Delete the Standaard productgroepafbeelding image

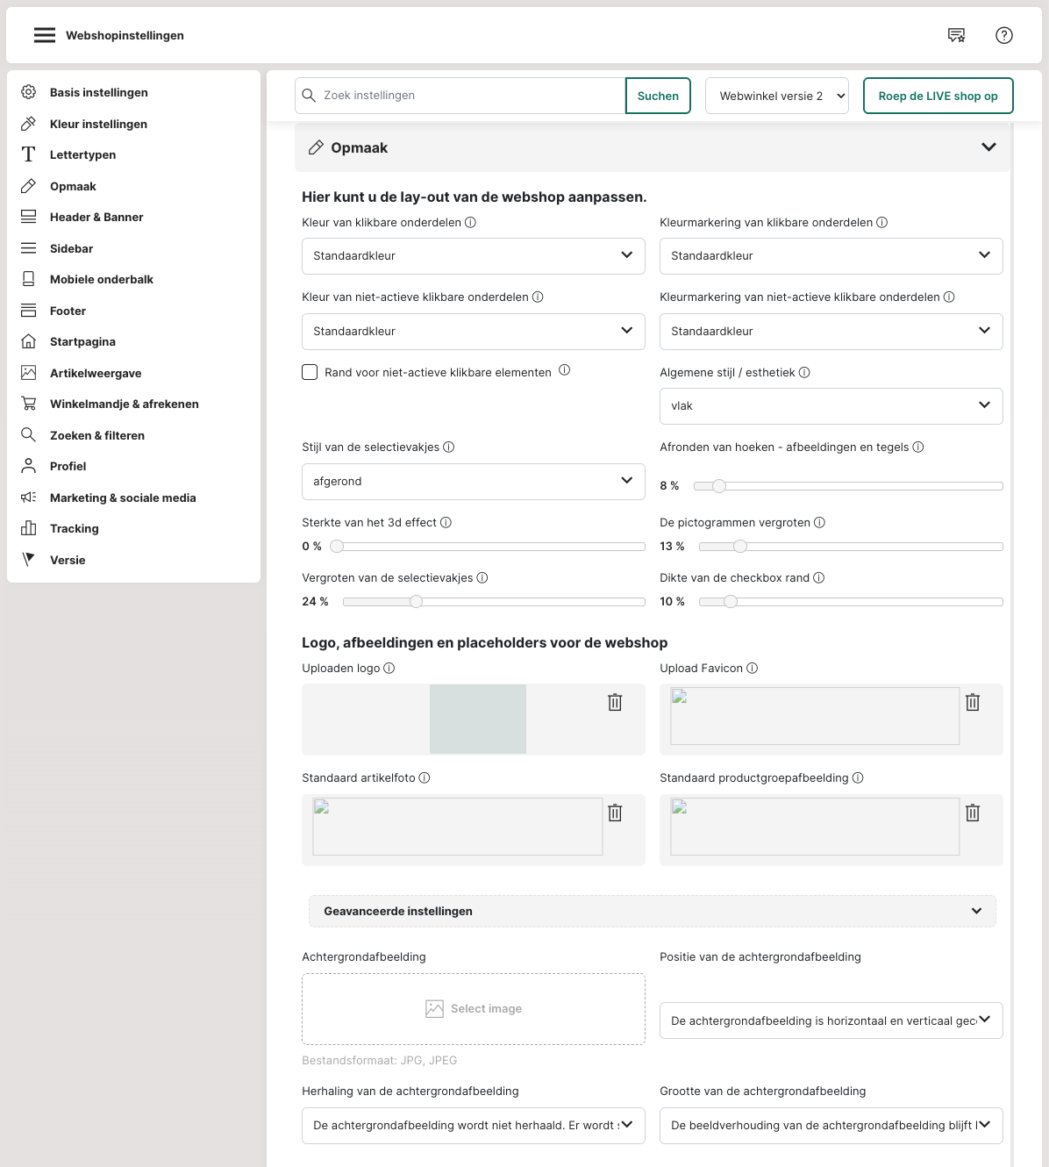(973, 813)
